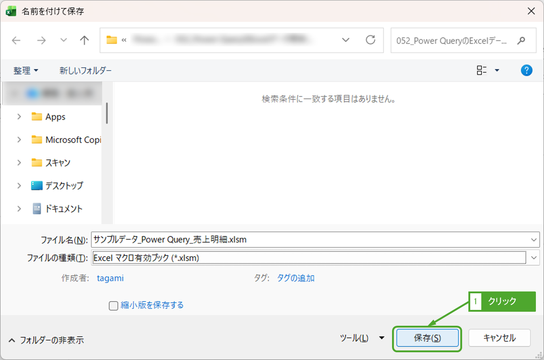Click 新しいフォルダー to create folder
Screen dimensions: 544x360
click(x=85, y=70)
